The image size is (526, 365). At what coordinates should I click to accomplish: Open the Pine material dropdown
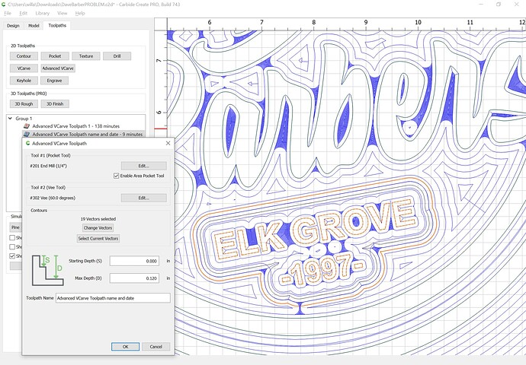15,227
